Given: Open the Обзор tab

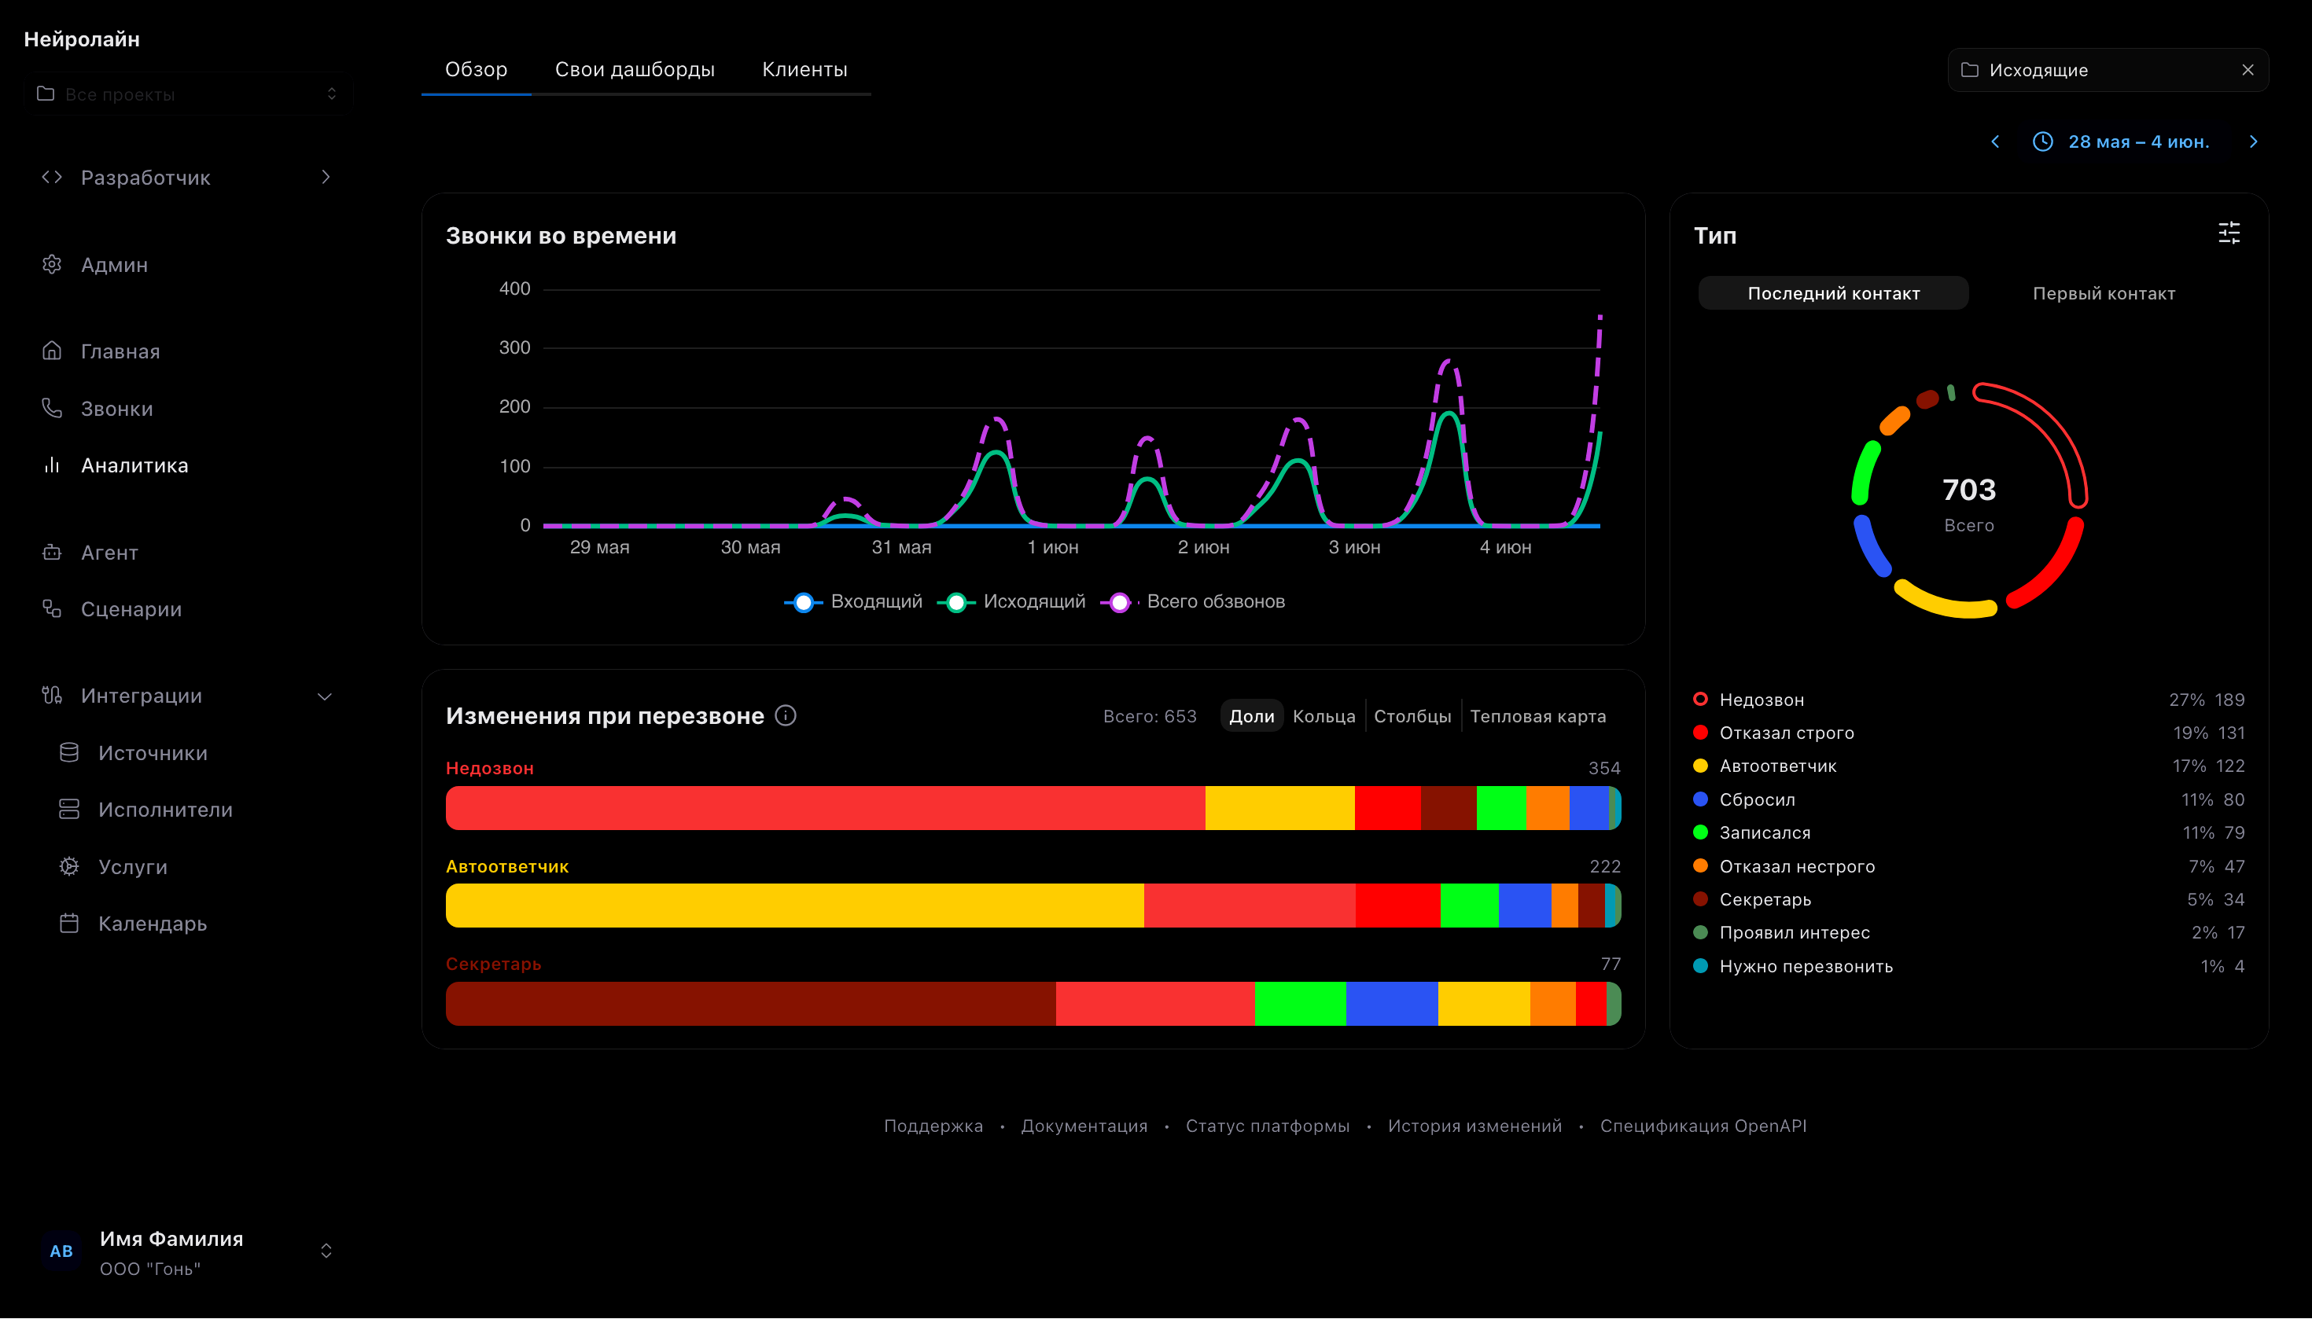Looking at the screenshot, I should 476,69.
